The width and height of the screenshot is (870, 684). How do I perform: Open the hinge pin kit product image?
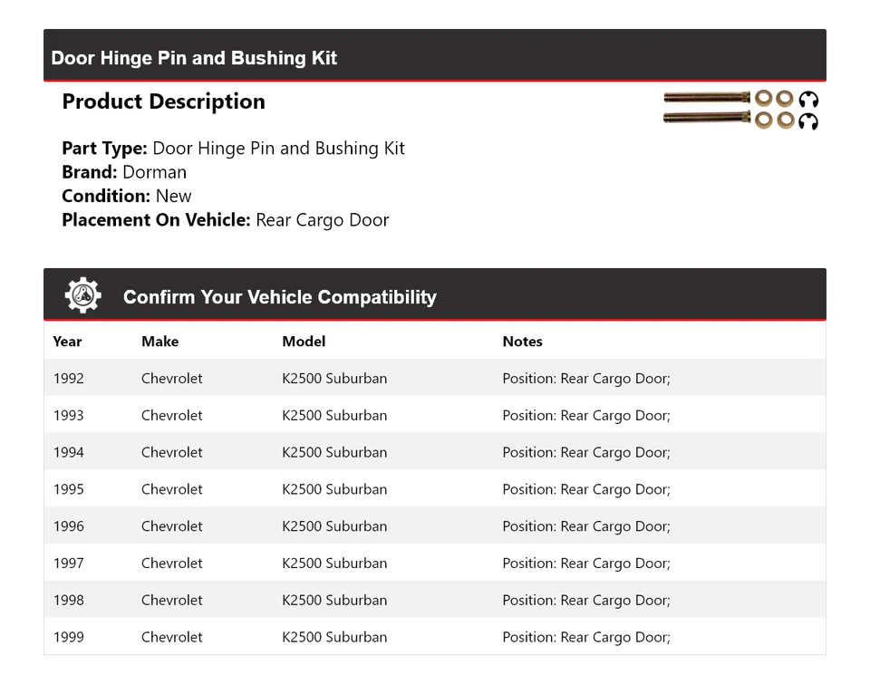pyautogui.click(x=740, y=109)
